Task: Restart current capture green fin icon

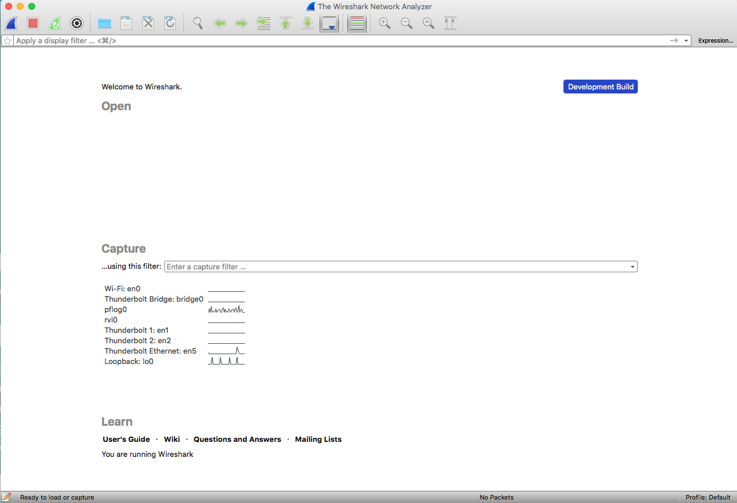Action: tap(55, 23)
